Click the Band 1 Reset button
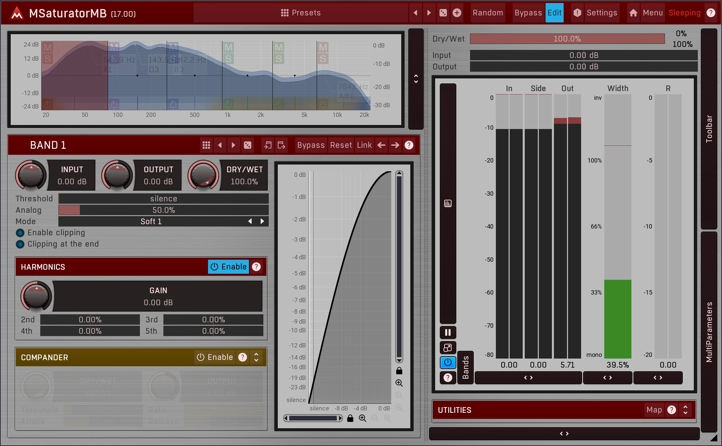Viewport: 722px width, 446px height. 341,145
